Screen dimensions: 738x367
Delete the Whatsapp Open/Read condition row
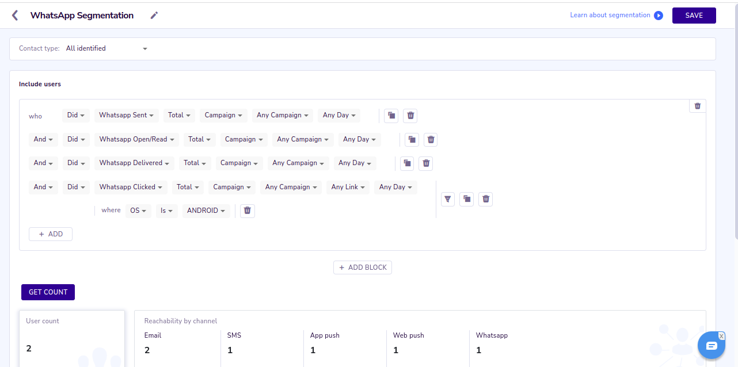431,140
